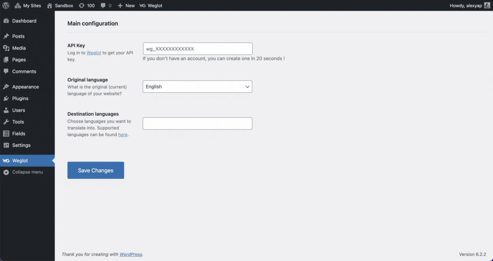Screen dimensions: 493x261
Task: Click the Main configuration heading text
Action: [x=93, y=24]
